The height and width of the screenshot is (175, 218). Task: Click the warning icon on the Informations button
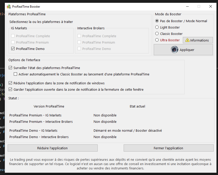[187, 40]
